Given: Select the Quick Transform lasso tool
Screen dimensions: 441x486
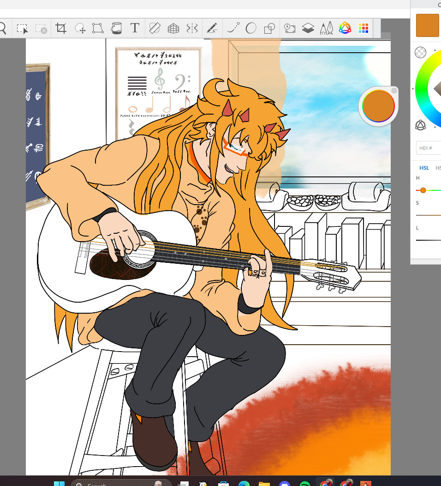Looking at the screenshot, I should coord(80,28).
